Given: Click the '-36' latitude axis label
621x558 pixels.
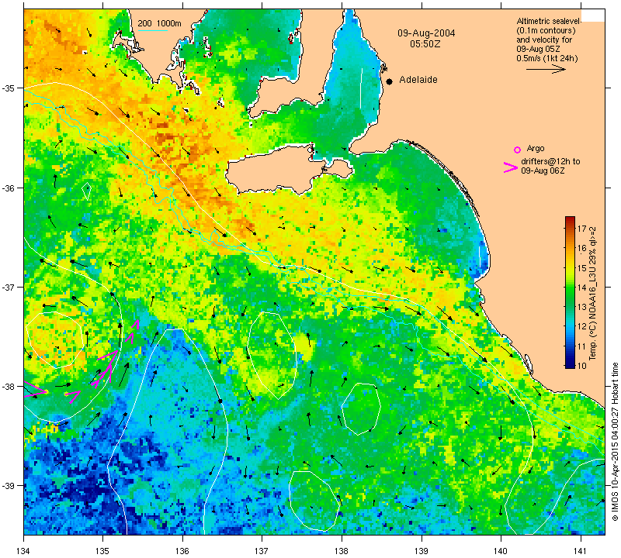Looking at the screenshot, I should 9,188.
